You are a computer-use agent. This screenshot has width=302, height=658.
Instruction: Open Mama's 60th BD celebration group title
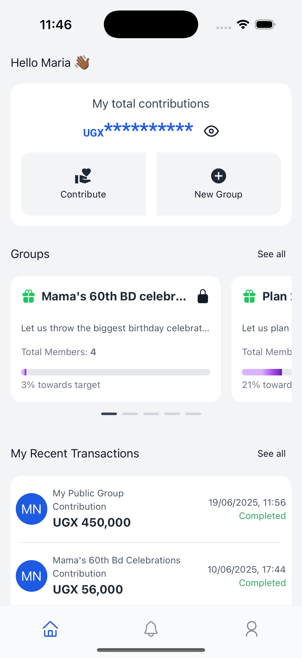(x=114, y=296)
